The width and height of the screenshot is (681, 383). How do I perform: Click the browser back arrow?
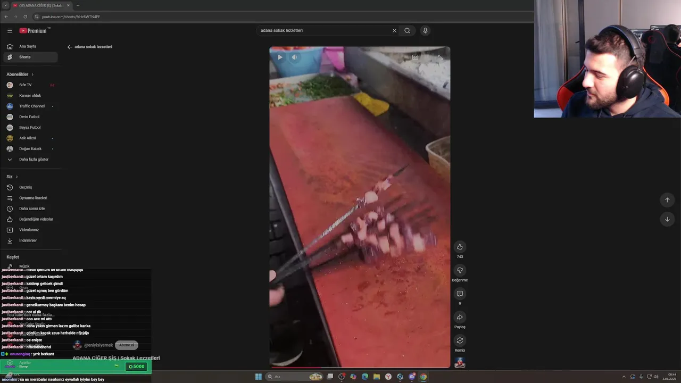point(6,16)
